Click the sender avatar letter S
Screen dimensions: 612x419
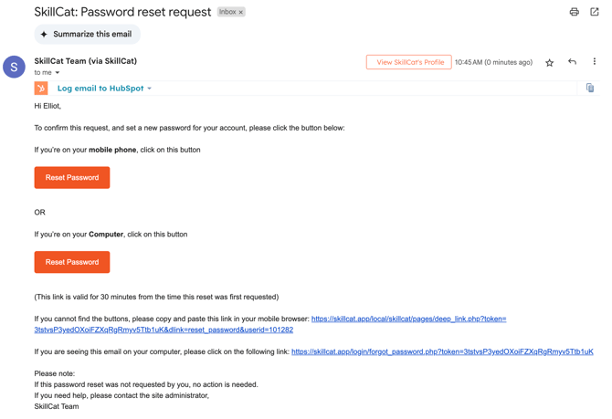(14, 67)
